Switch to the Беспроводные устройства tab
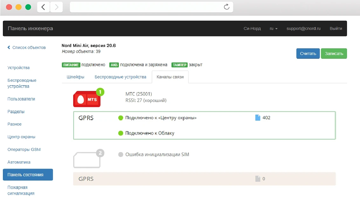The image size is (360, 198). point(120,77)
